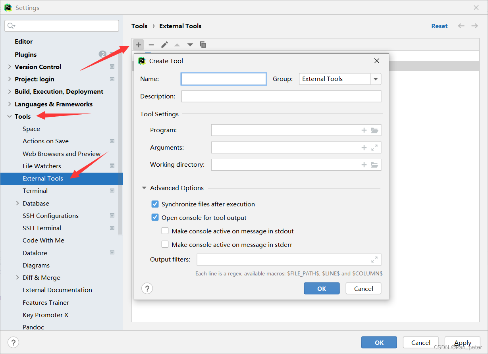This screenshot has height=354, width=488.
Task: Close the Create Tool dialog
Action: [377, 61]
